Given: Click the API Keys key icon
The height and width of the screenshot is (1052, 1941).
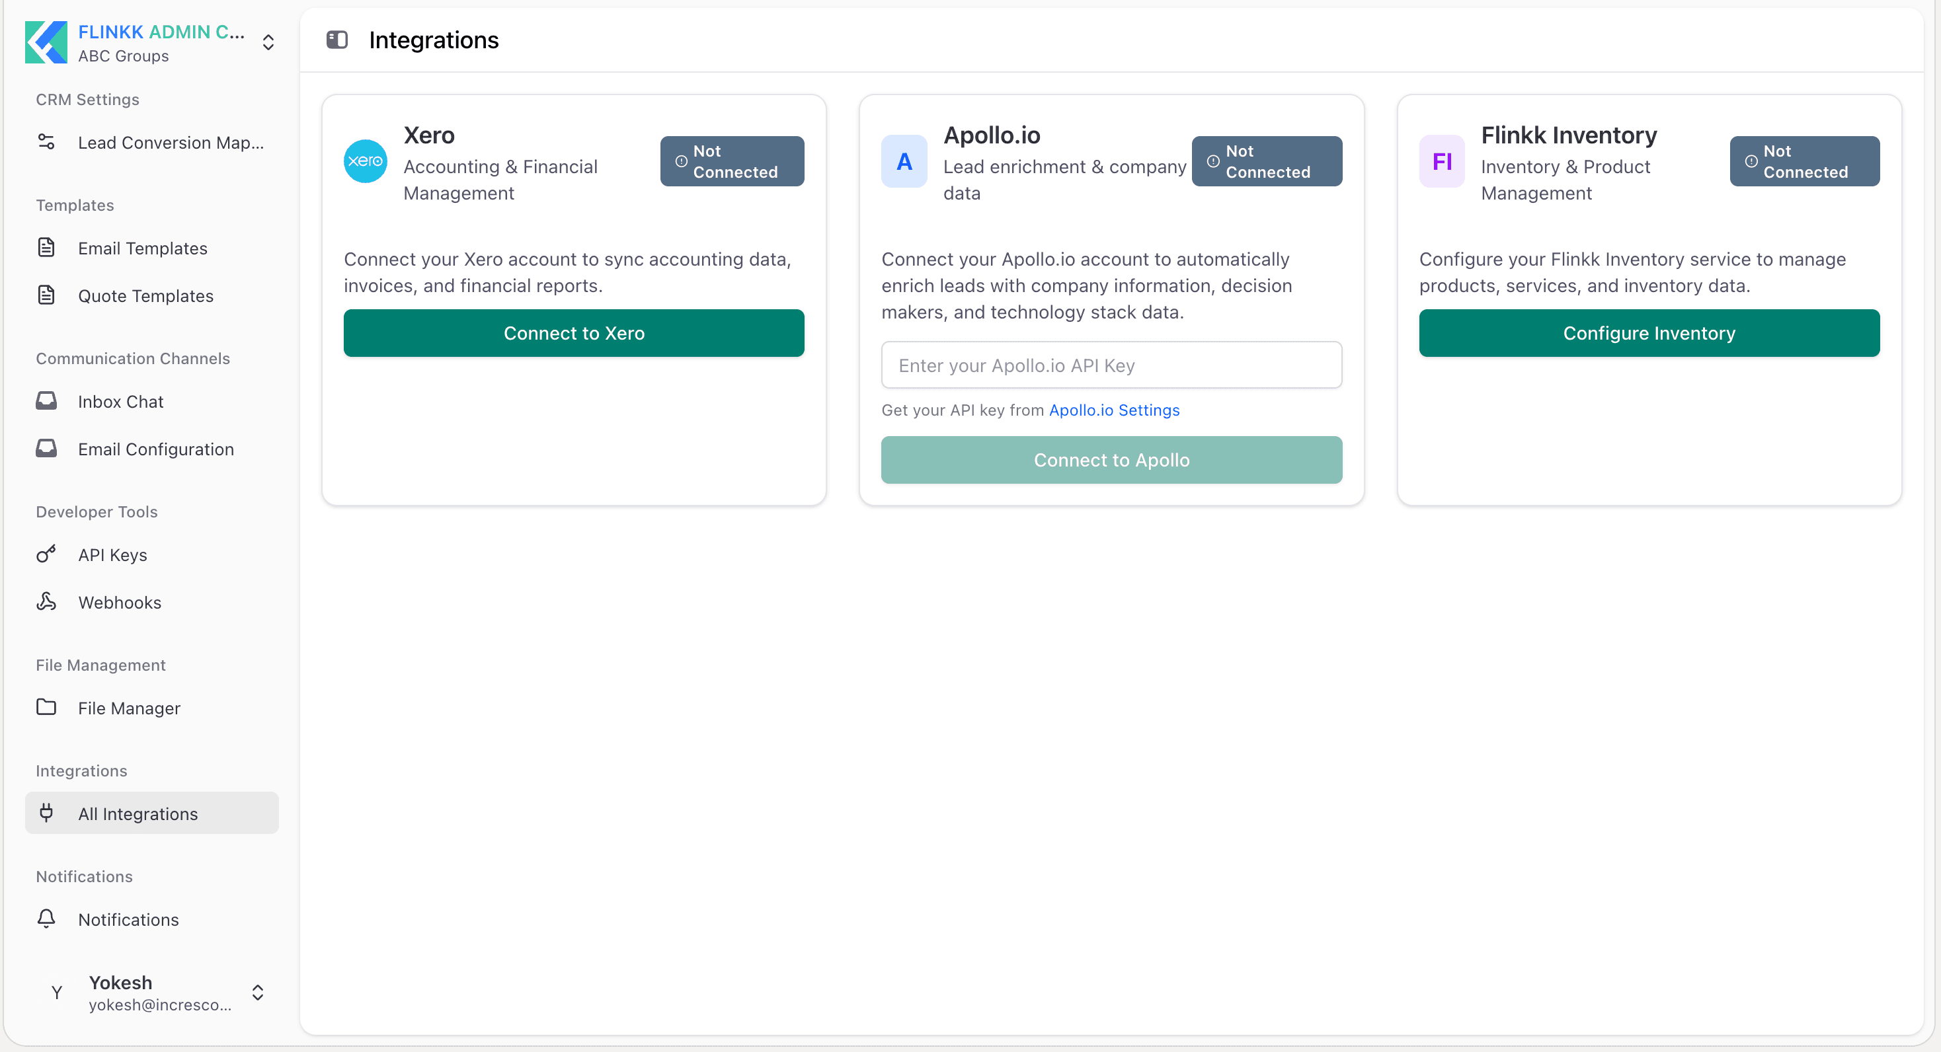Looking at the screenshot, I should click(46, 554).
